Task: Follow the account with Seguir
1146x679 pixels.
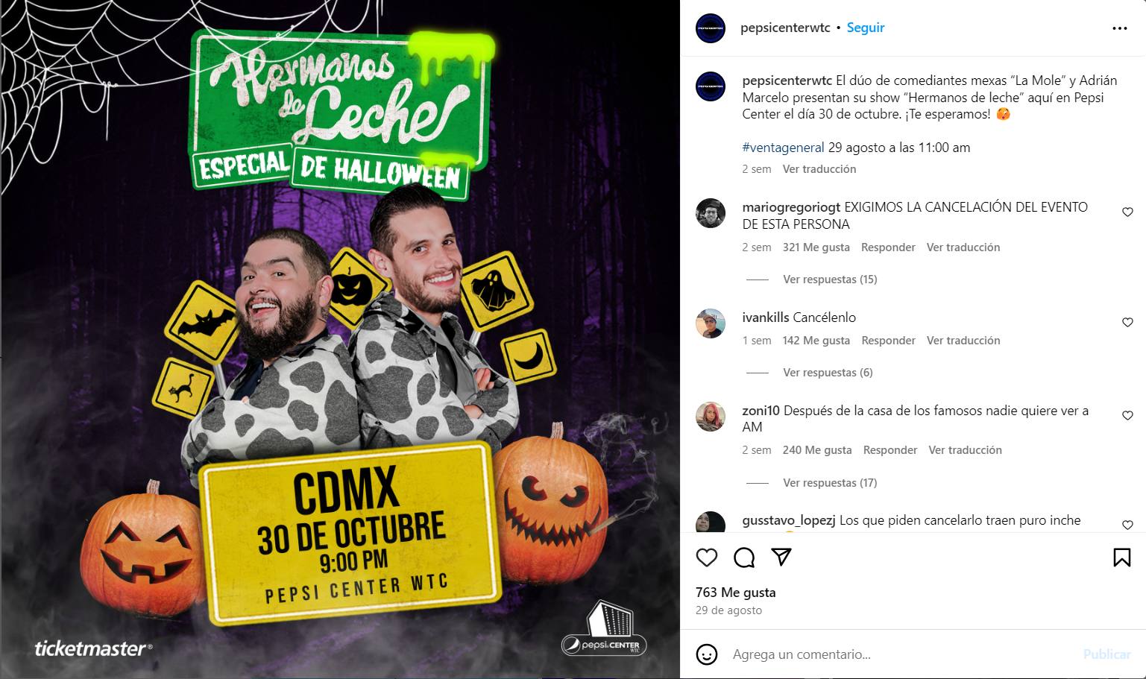Action: [866, 28]
